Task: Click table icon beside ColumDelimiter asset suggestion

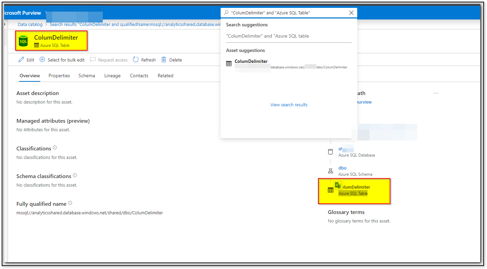Action: [x=229, y=64]
